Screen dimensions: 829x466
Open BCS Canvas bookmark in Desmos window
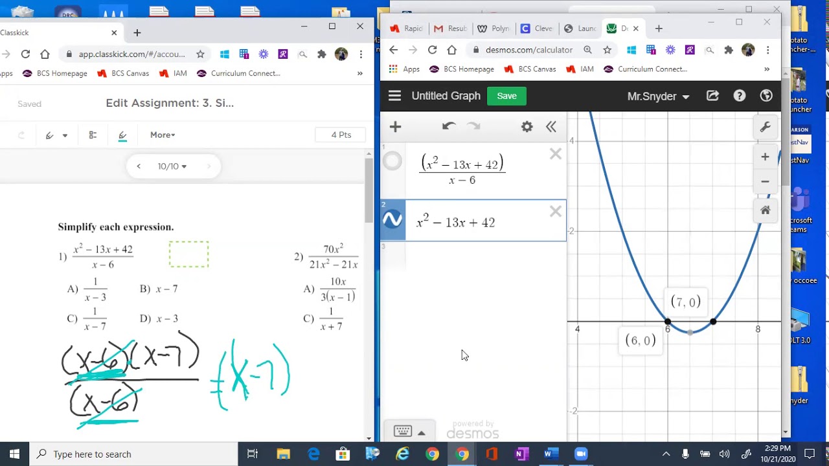pyautogui.click(x=530, y=69)
